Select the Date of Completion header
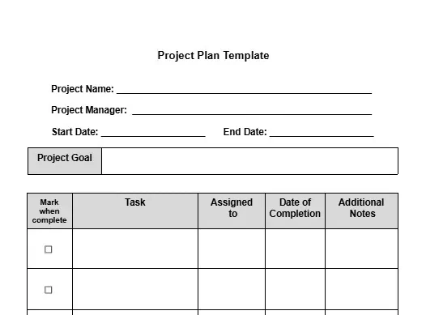 (295, 211)
